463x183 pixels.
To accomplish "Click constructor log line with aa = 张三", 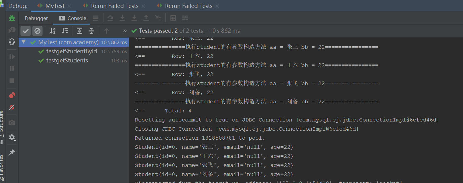I will [256, 47].
